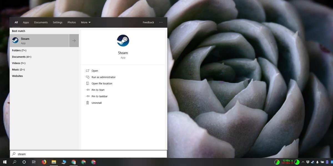Click the large Steam logo in the preview pane
Screen dimensions: 333x166
pos(123,40)
